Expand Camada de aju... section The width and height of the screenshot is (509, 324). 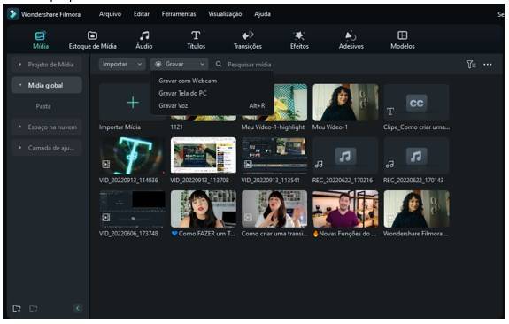[x=46, y=148]
